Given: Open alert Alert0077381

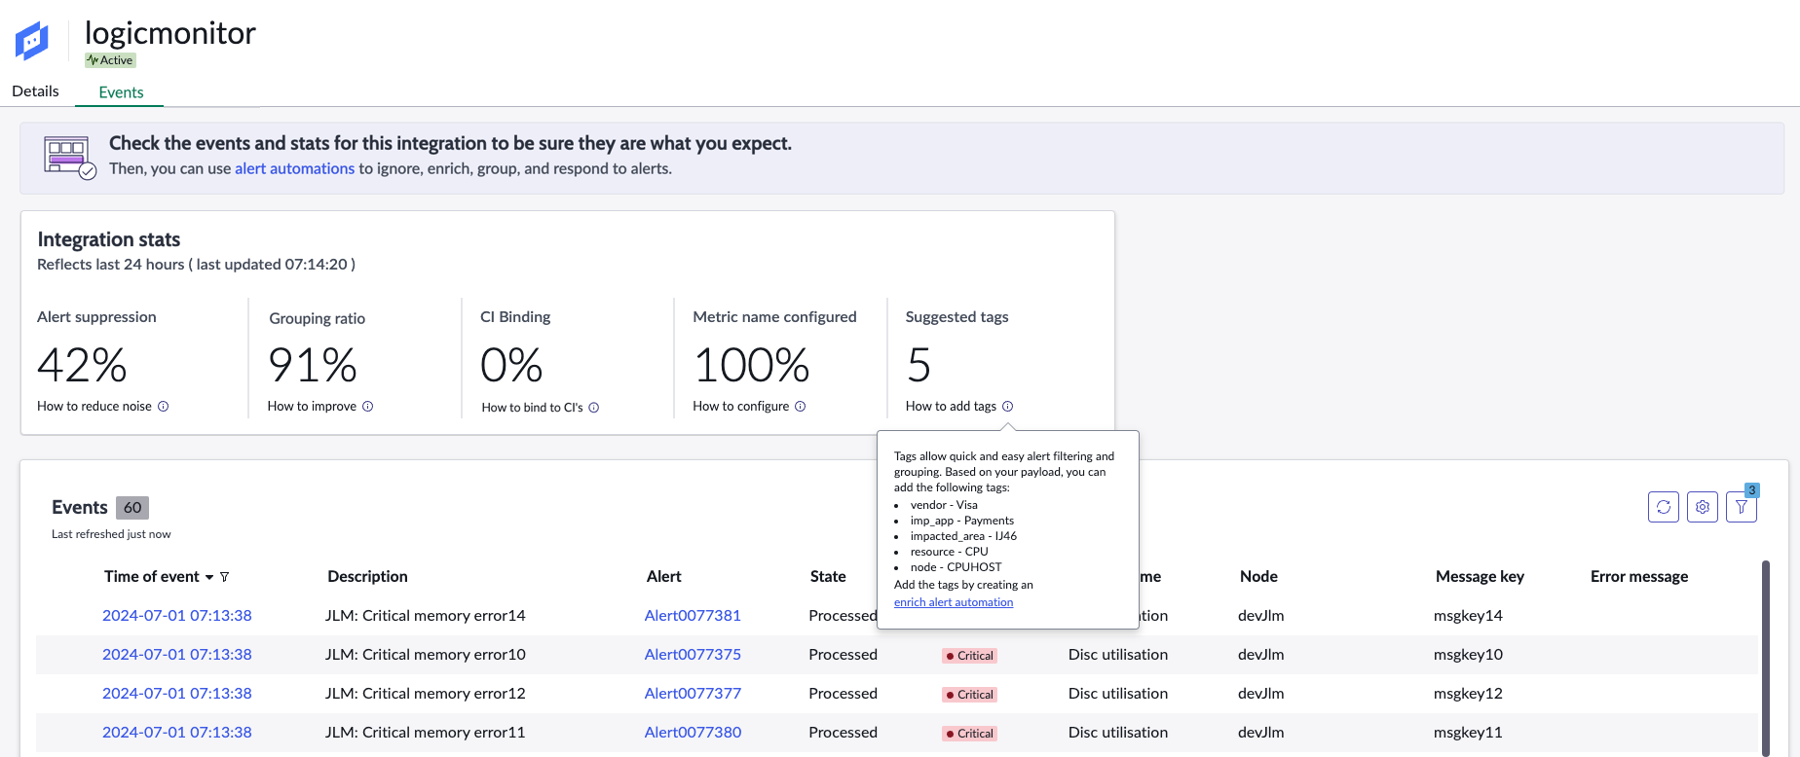Looking at the screenshot, I should 693,616.
